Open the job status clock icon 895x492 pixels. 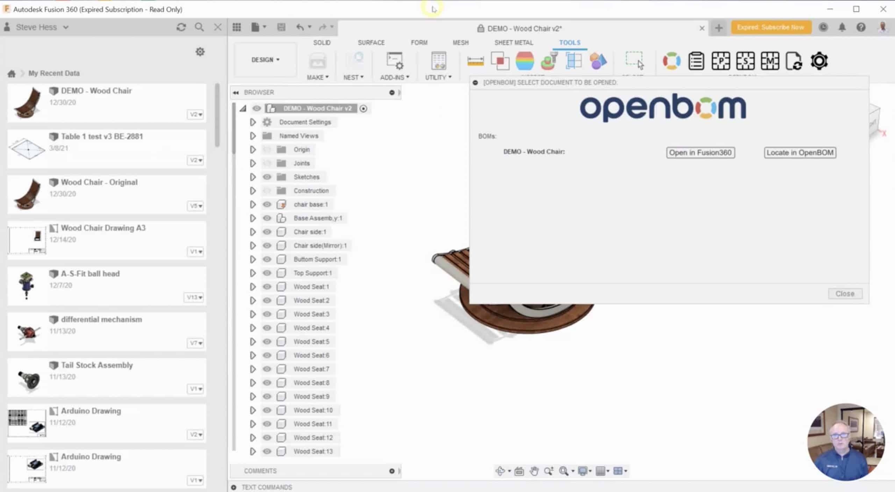tap(823, 27)
